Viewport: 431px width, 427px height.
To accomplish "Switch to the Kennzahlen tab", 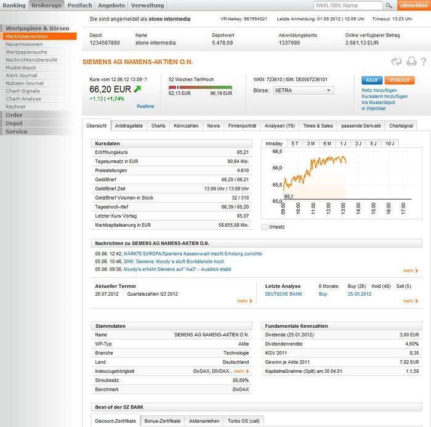I will [x=186, y=126].
